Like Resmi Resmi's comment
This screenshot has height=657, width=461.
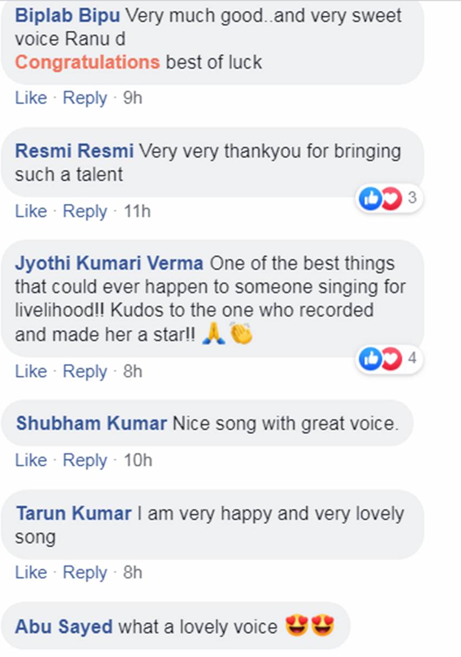point(31,211)
